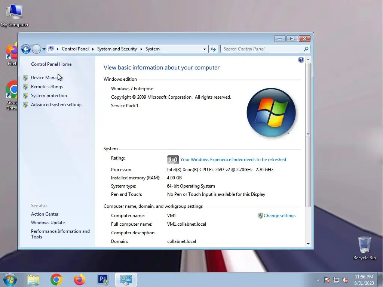383x287 pixels.
Task: Select the Windows 7 Enterprise text
Action: point(132,89)
